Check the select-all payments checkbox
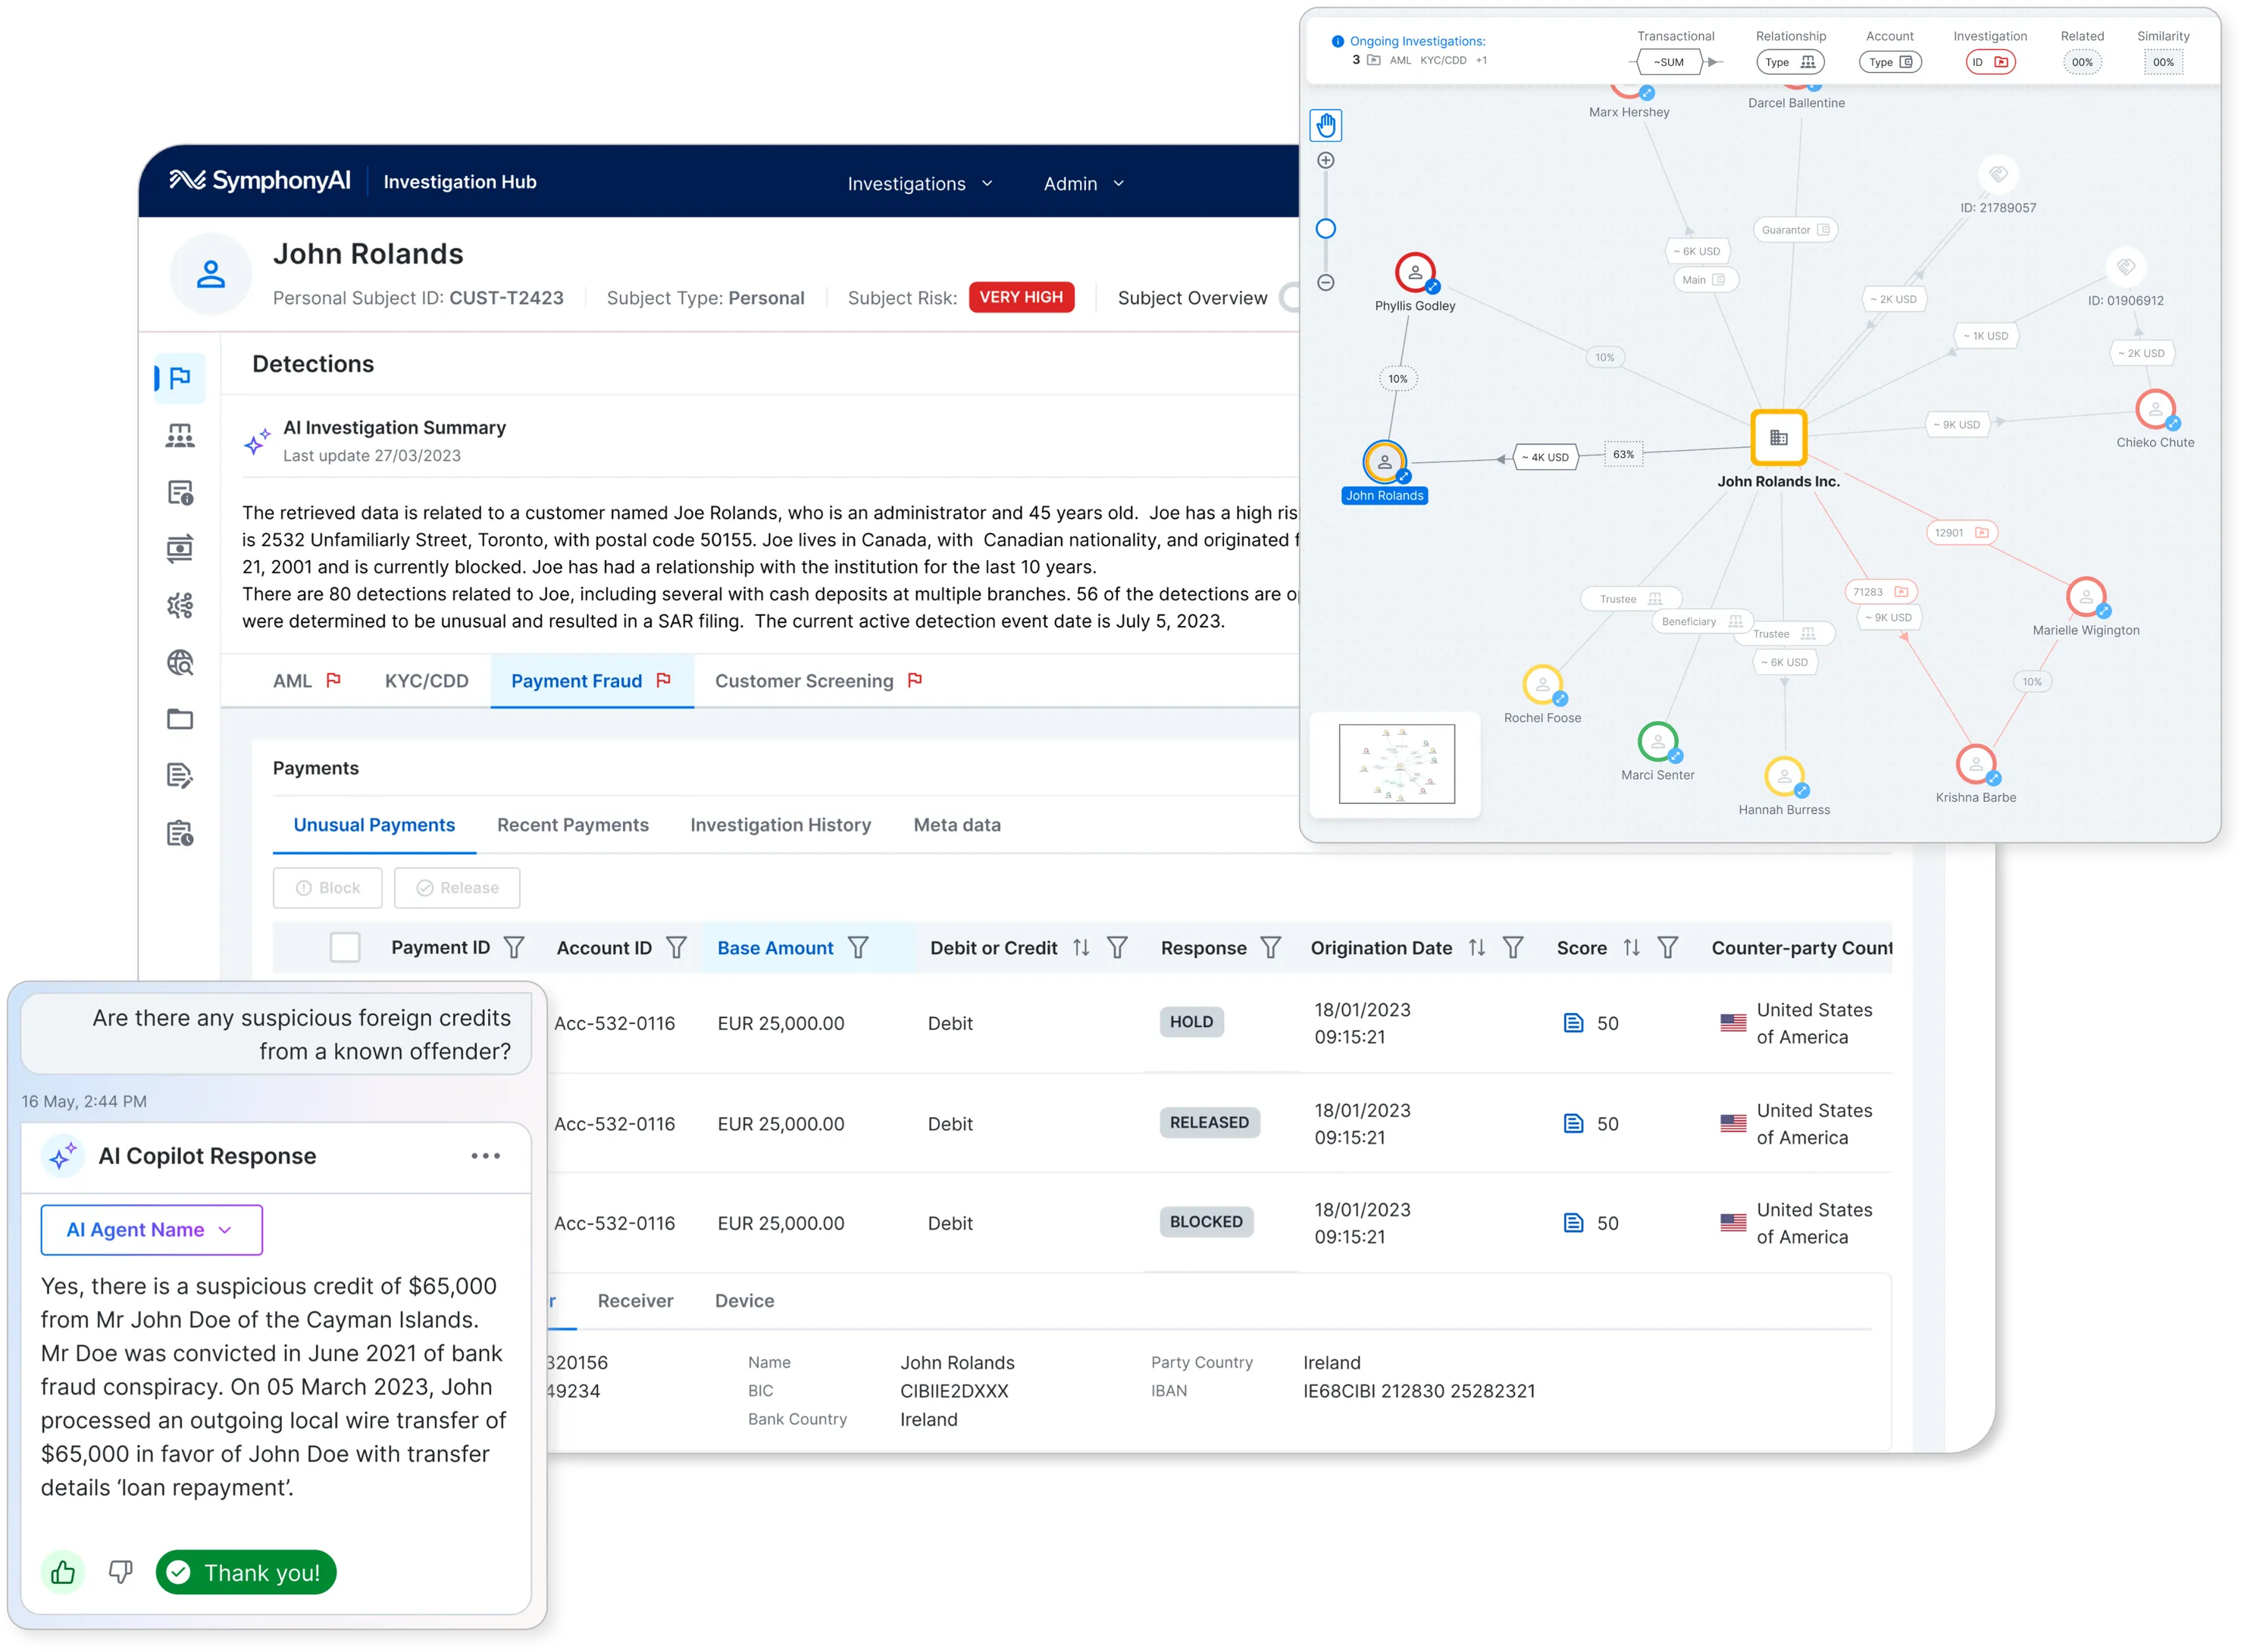The width and height of the screenshot is (2244, 1652). (x=345, y=947)
